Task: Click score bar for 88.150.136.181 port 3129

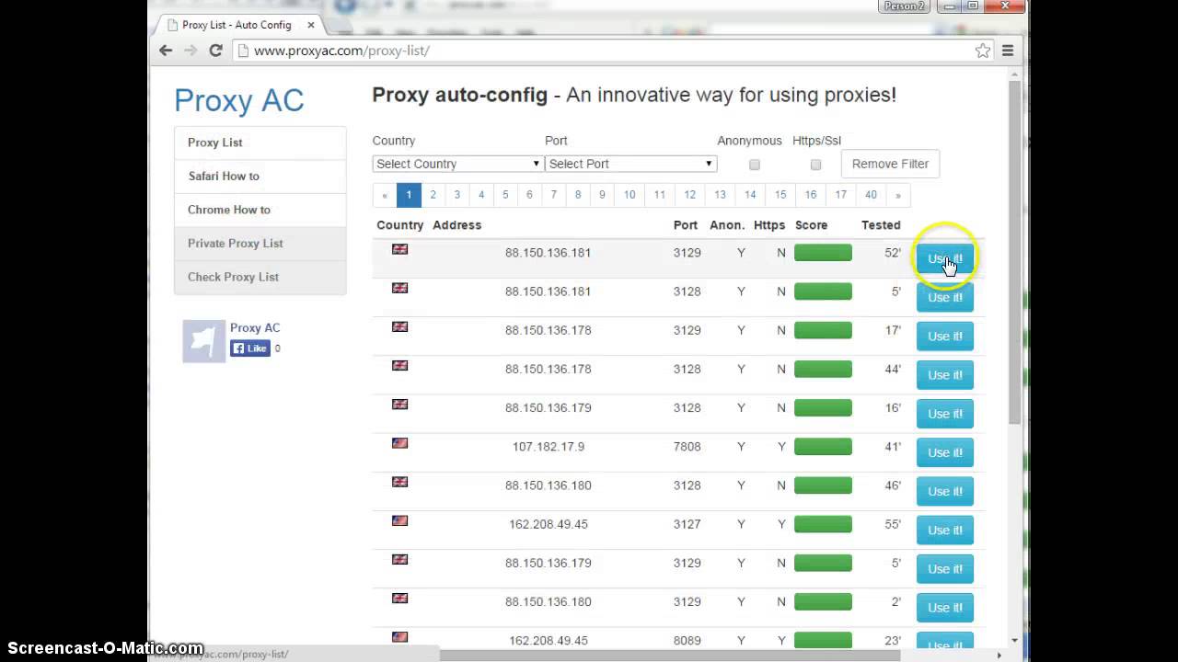Action: pyautogui.click(x=823, y=253)
